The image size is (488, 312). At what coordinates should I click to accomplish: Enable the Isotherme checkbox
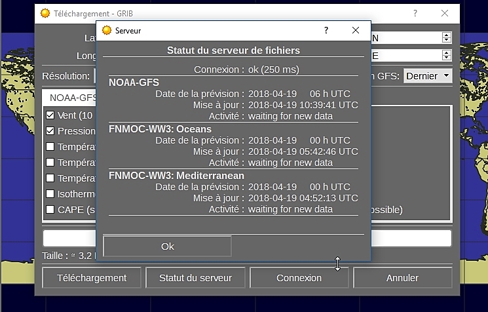(50, 193)
